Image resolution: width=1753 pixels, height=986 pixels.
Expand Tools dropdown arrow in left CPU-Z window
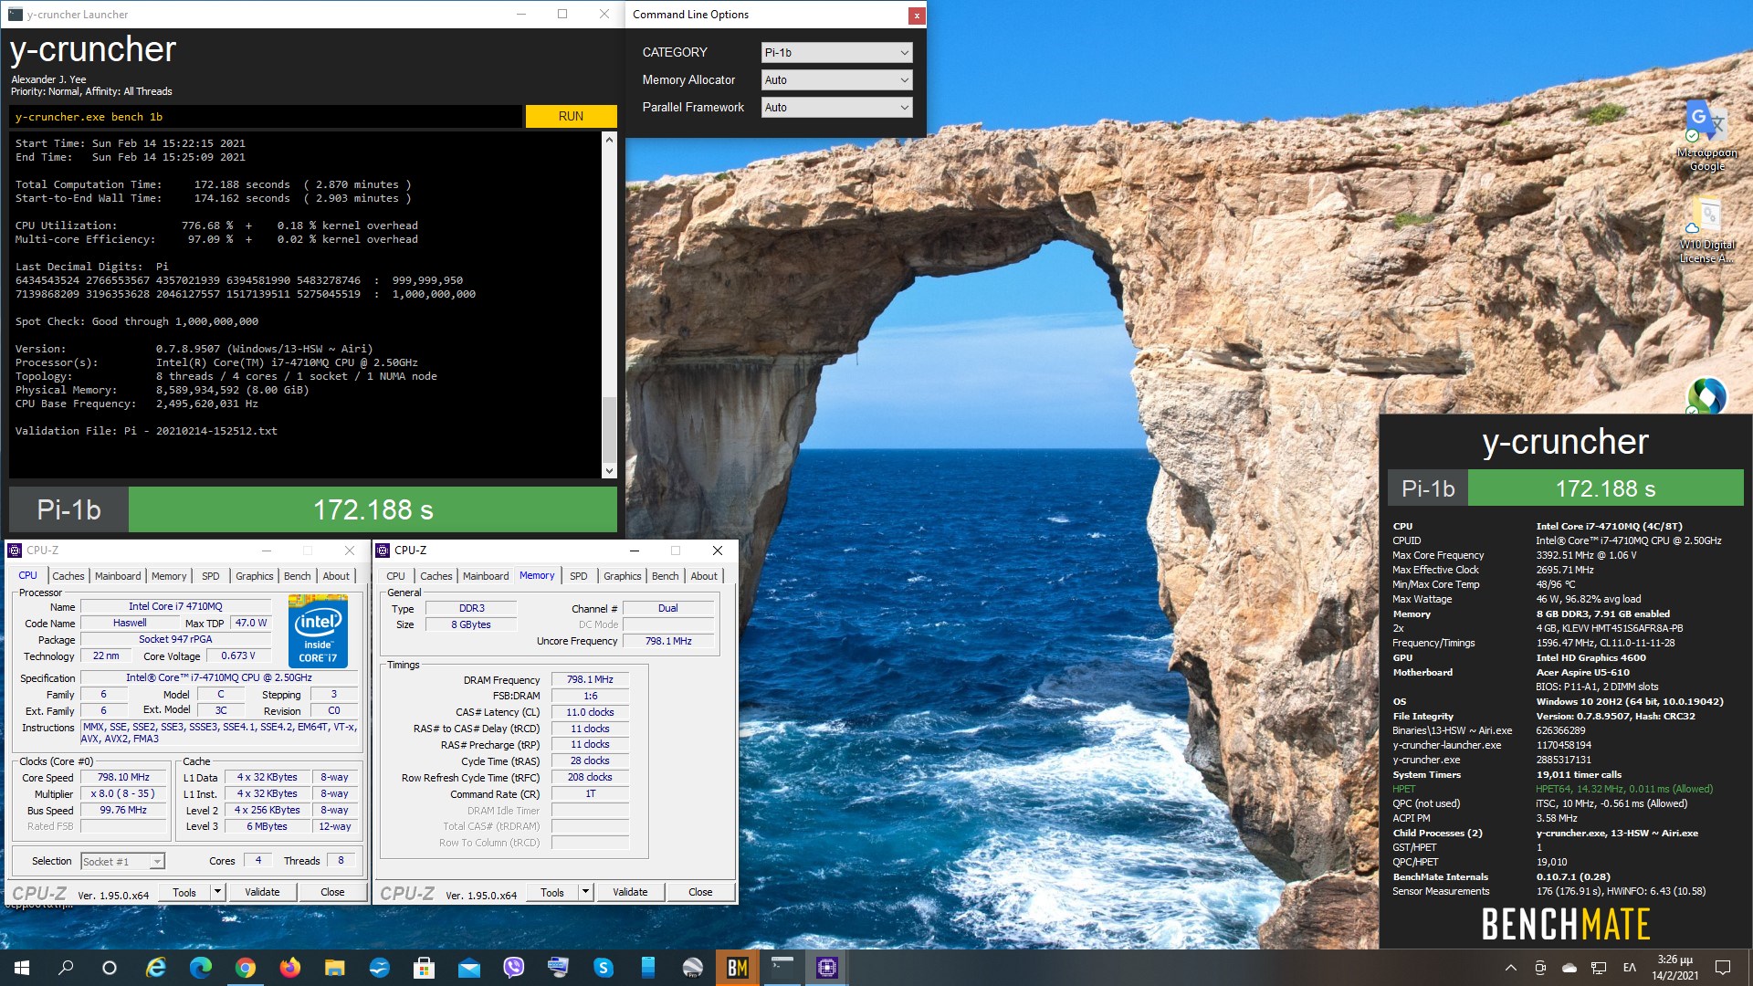217,892
